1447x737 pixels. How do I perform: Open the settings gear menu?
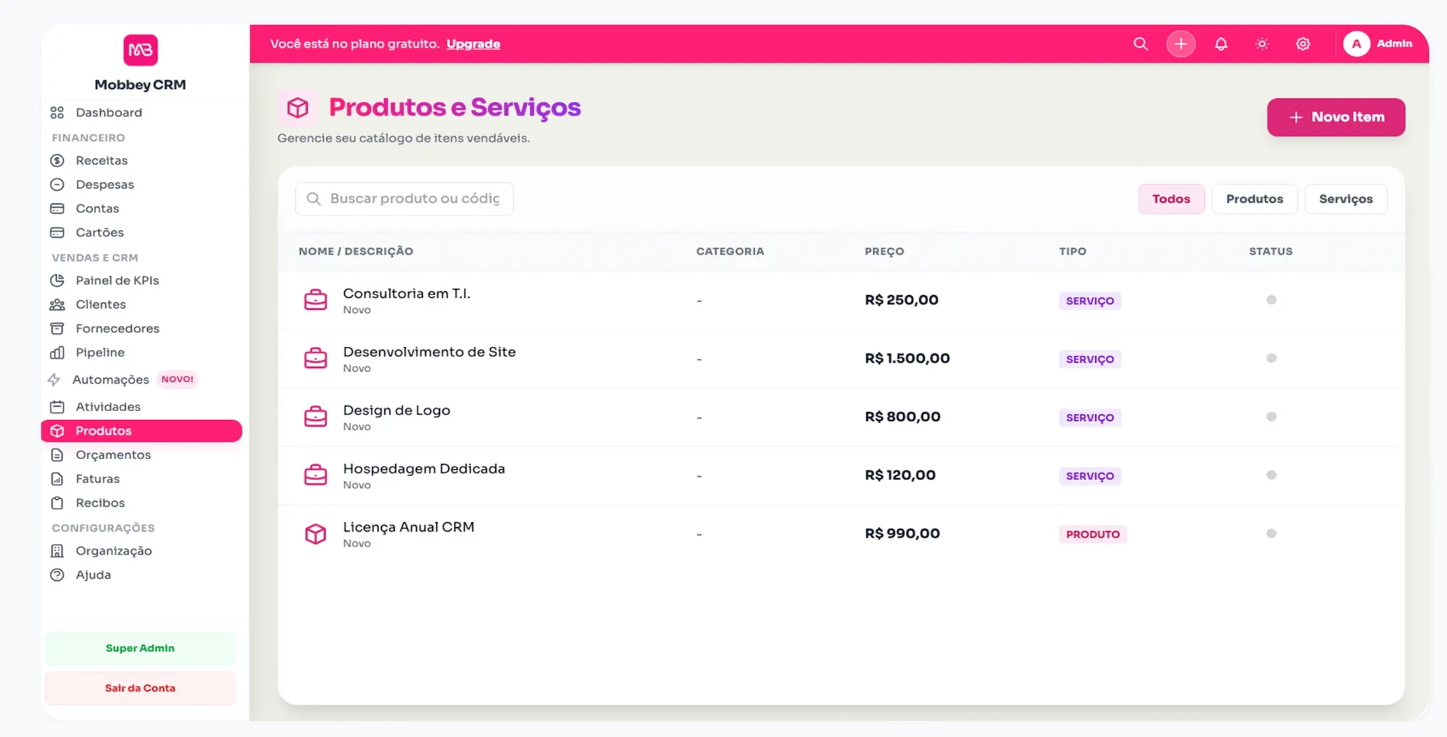pos(1303,43)
